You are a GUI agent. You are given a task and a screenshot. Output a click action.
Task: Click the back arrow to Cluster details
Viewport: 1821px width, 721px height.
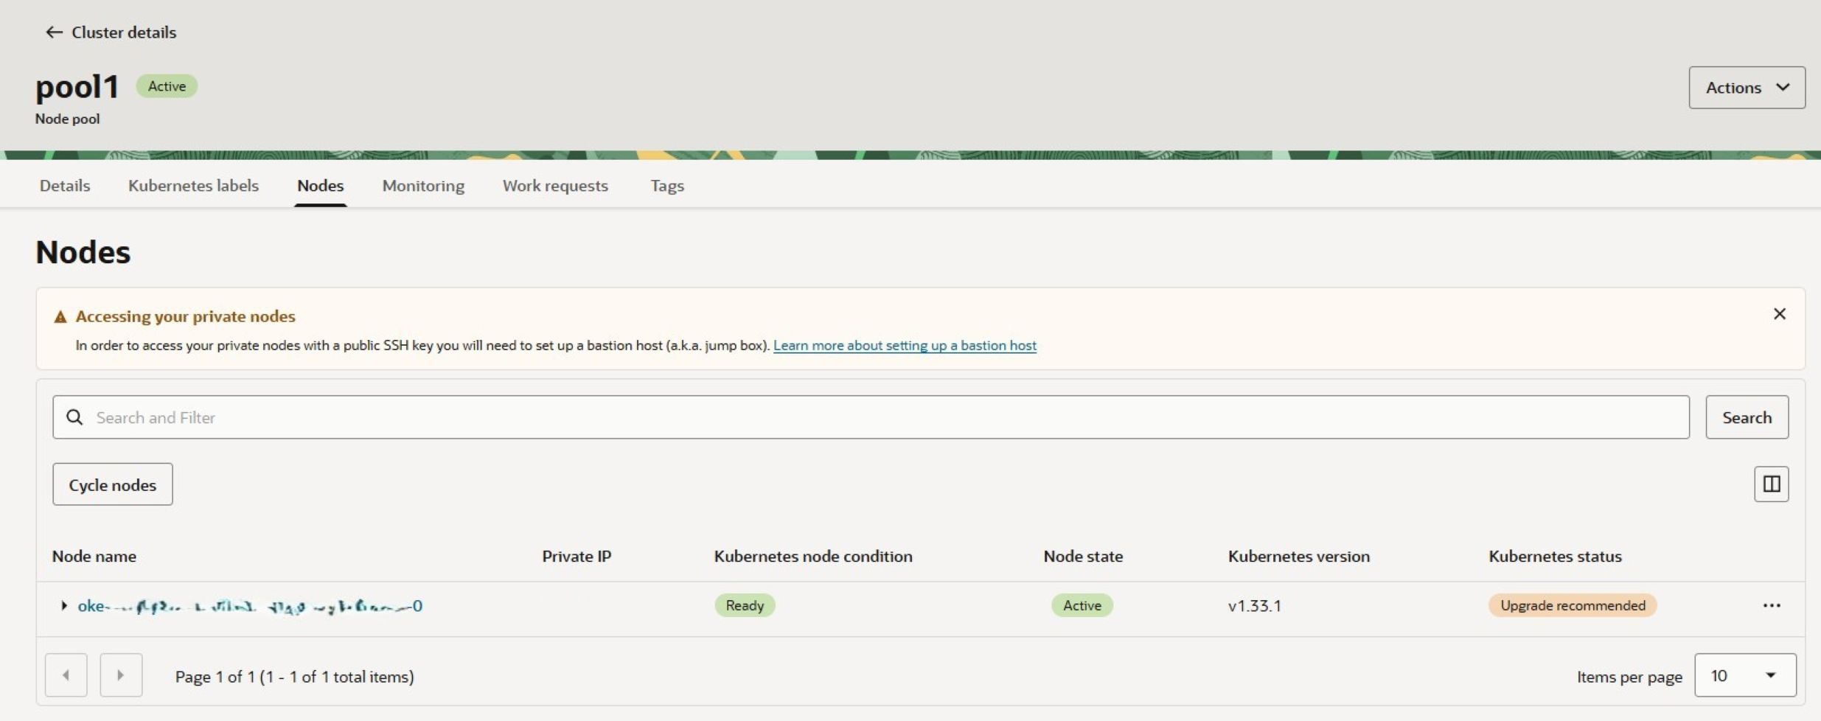(x=54, y=32)
